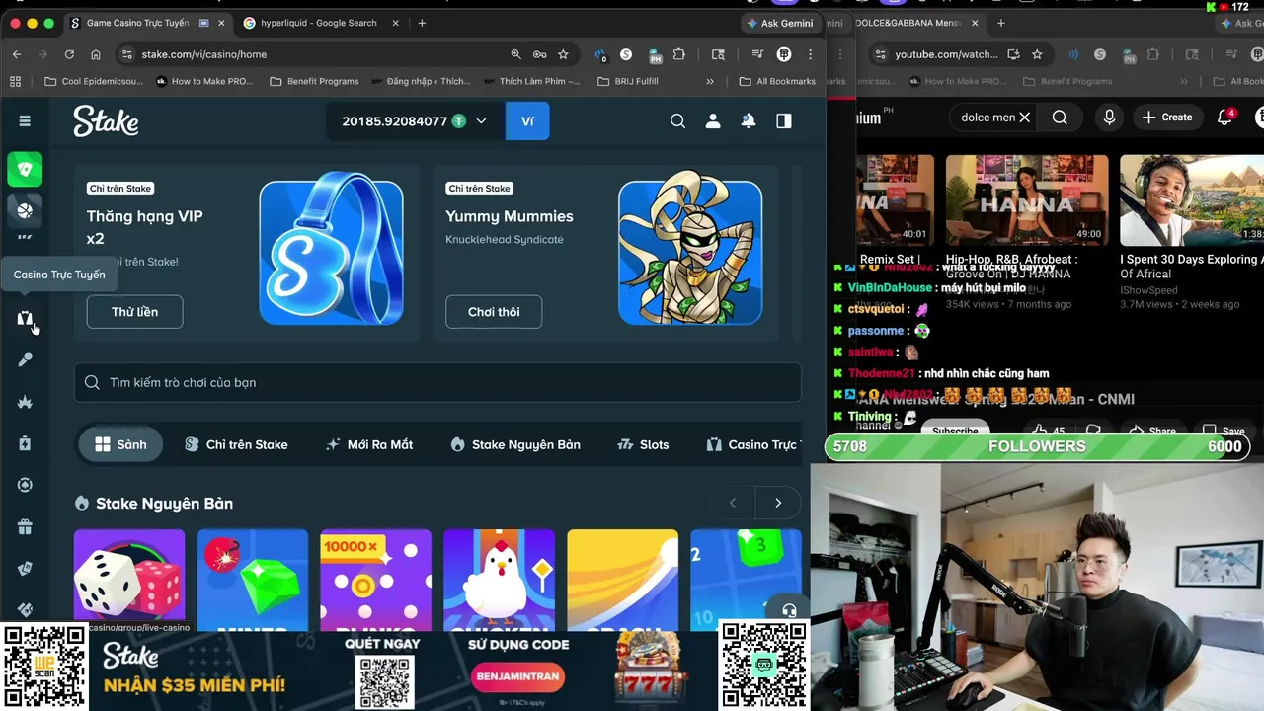Open the browser extensions puzzle icon
The height and width of the screenshot is (711, 1264).
point(679,54)
